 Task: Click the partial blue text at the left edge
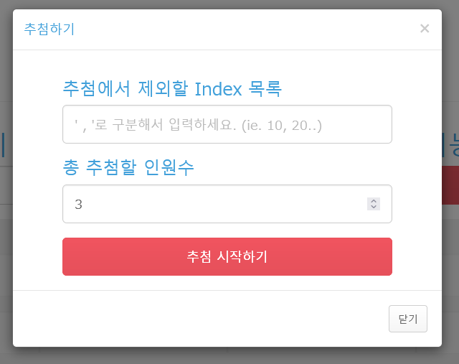(x=3, y=145)
